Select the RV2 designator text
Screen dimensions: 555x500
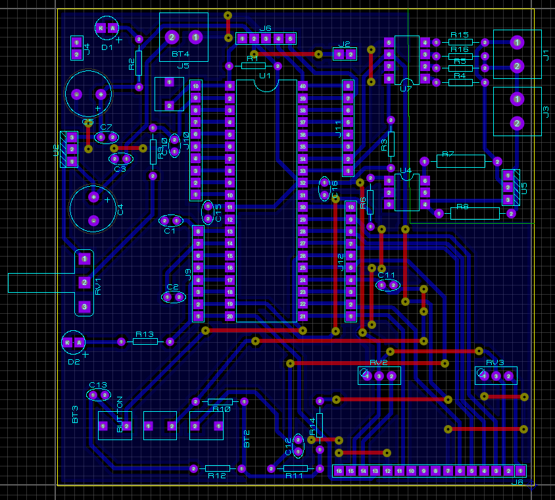(378, 362)
